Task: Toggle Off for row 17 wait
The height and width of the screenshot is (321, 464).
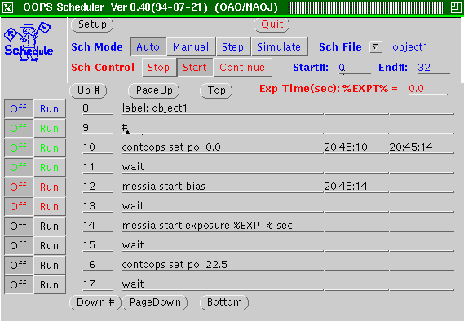Action: click(18, 284)
